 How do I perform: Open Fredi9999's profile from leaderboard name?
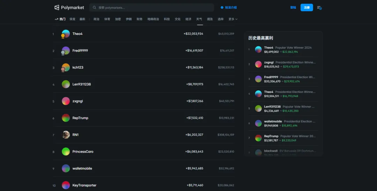(80, 51)
